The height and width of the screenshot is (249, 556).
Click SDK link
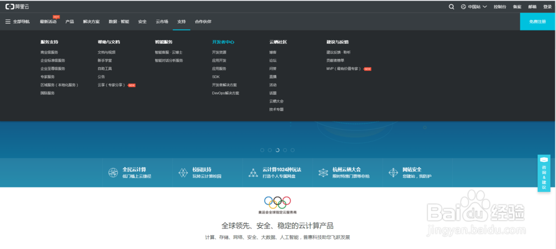point(216,77)
